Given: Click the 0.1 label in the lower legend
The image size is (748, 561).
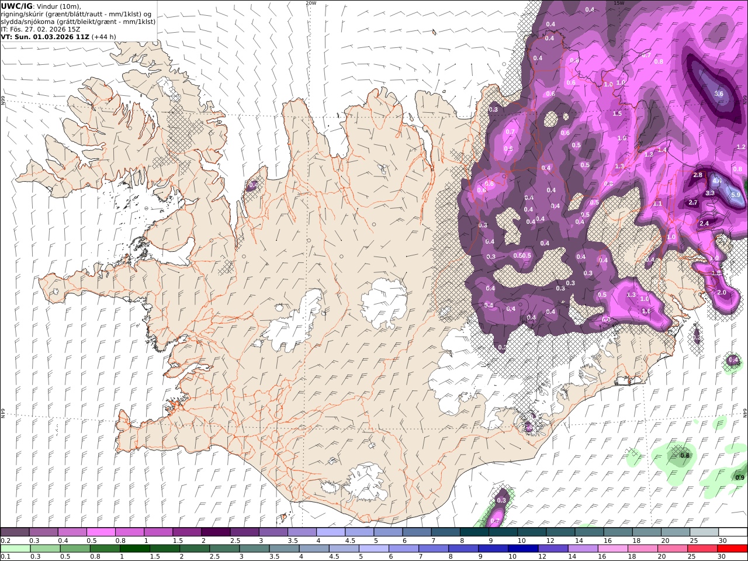Looking at the screenshot, I should [x=5, y=557].
